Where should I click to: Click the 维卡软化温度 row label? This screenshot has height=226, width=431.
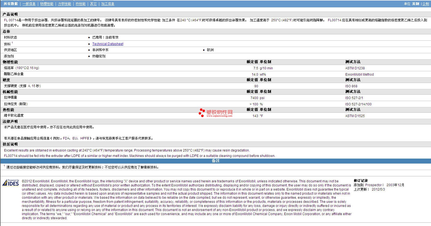(14, 115)
